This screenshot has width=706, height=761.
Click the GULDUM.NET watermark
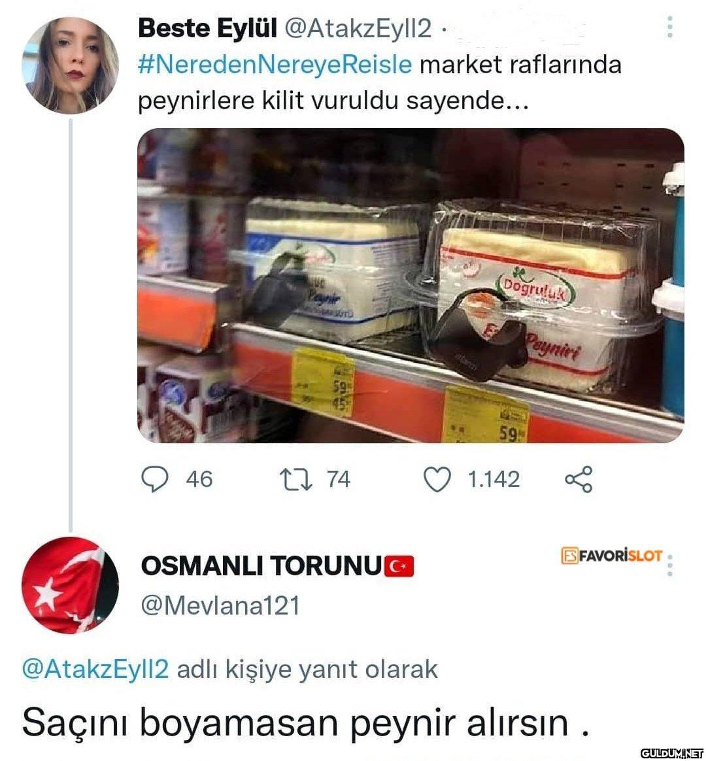(671, 753)
